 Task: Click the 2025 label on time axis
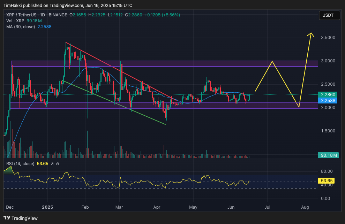pyautogui.click(x=47, y=207)
